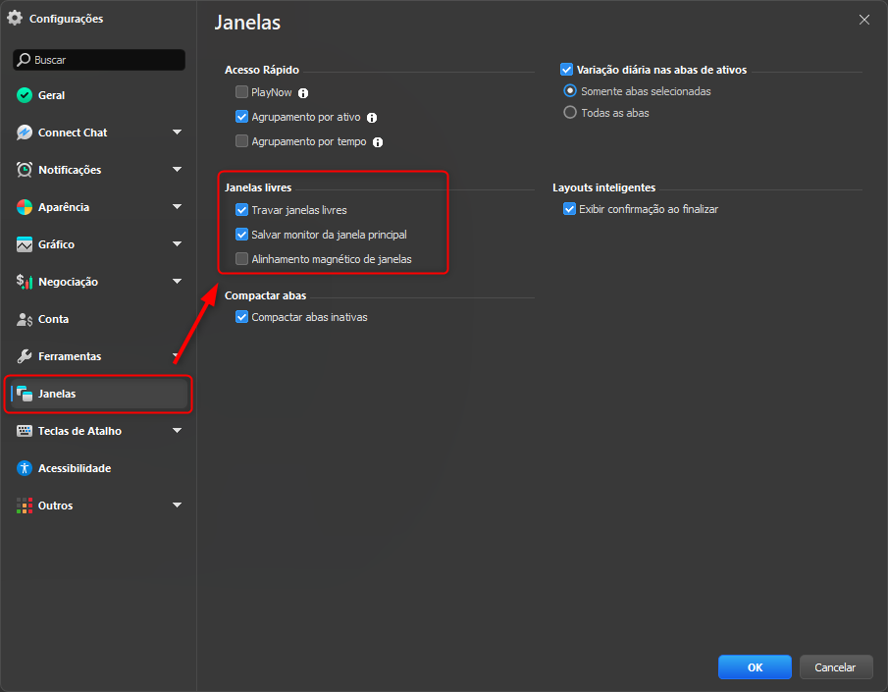Toggle Salvar monitor da janela principal
The height and width of the screenshot is (692, 888).
pos(241,234)
